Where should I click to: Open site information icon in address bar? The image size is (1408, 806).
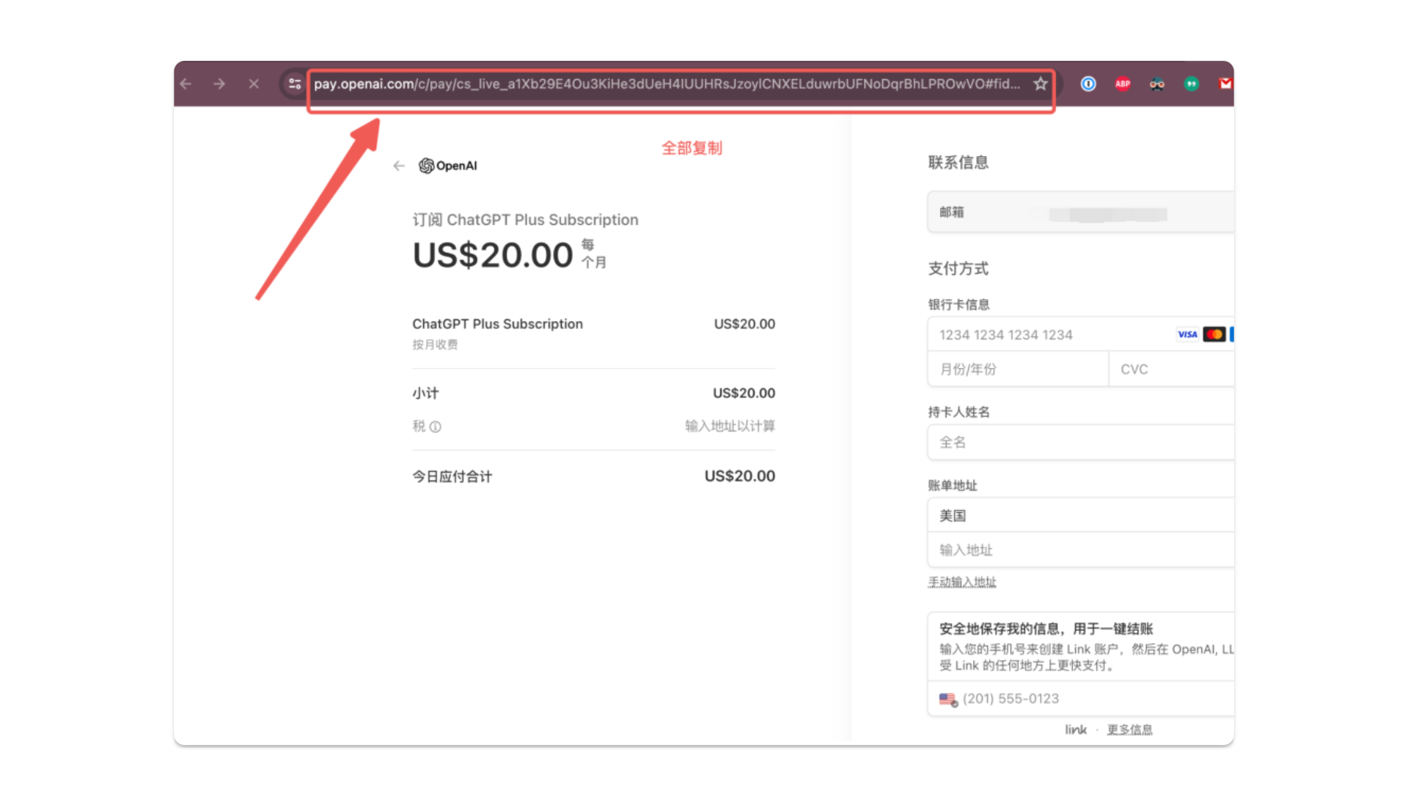pyautogui.click(x=295, y=84)
